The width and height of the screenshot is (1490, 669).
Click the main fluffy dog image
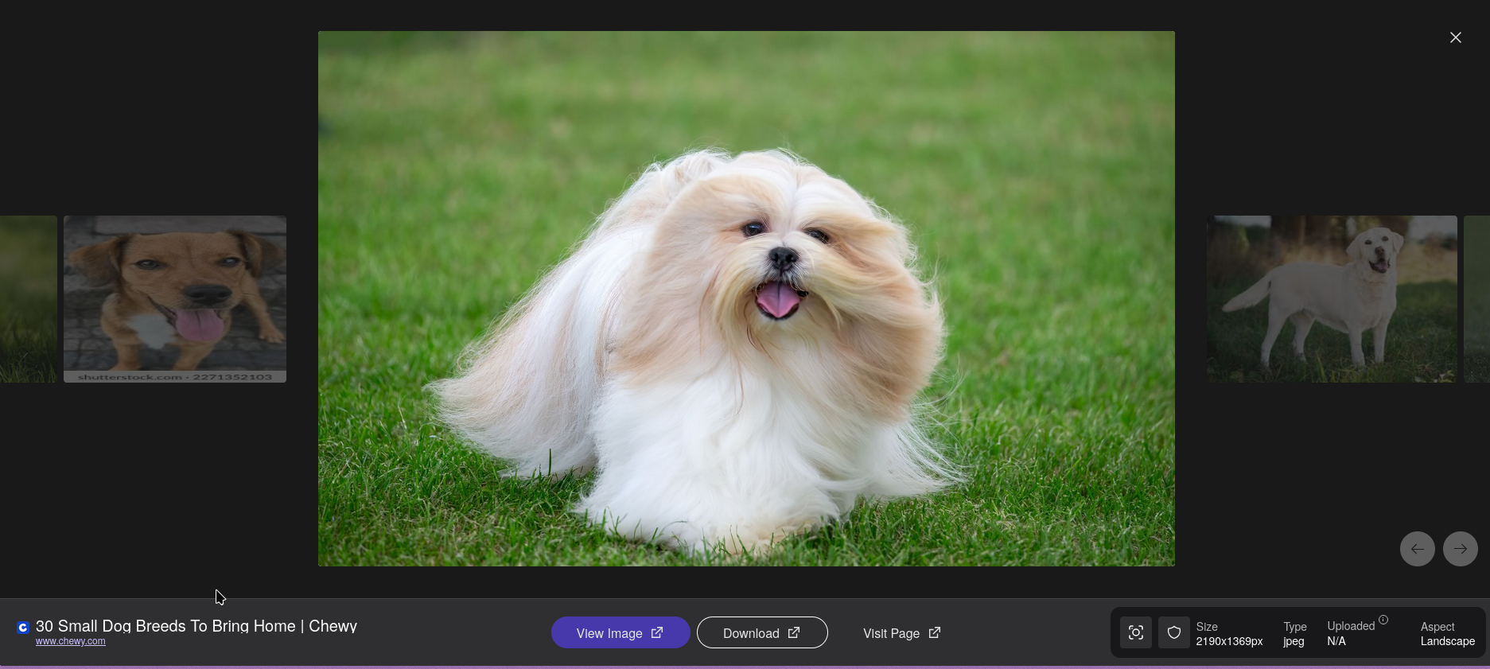pos(746,299)
